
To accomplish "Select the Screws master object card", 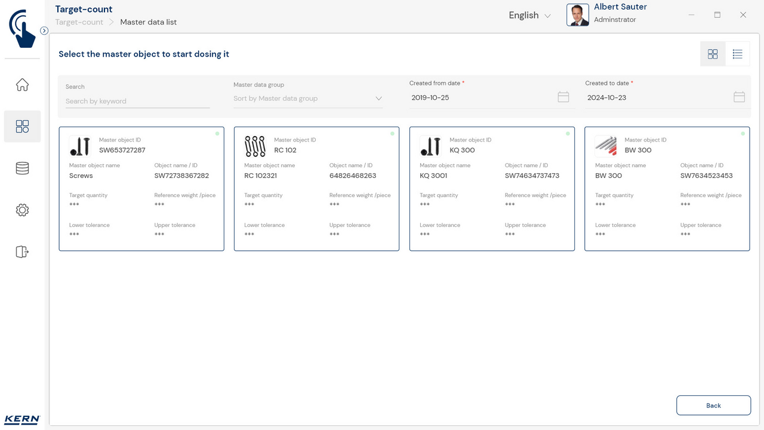I will click(141, 189).
